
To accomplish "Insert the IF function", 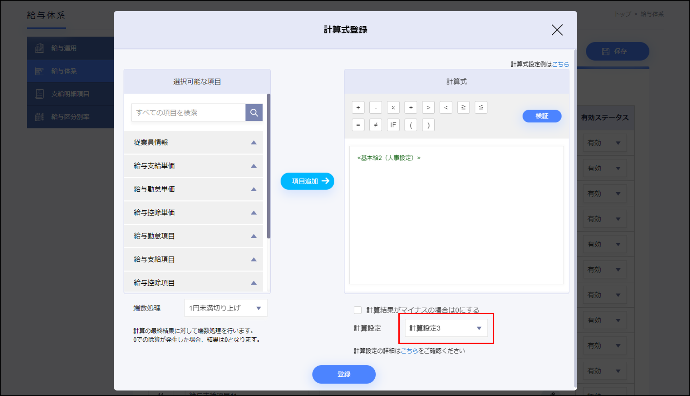I will (393, 125).
